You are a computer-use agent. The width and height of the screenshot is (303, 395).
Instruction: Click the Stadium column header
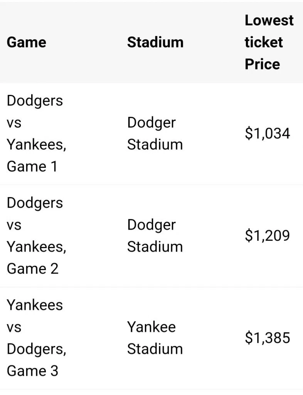(155, 42)
